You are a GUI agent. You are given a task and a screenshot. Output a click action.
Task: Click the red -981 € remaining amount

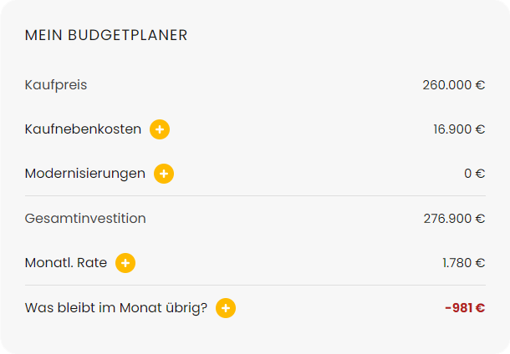click(x=465, y=308)
